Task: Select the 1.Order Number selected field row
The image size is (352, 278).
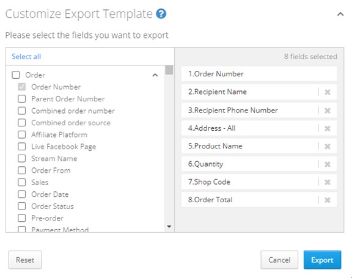Action: point(259,74)
